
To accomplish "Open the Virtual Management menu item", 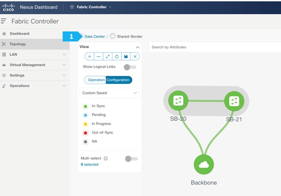I will [x=35, y=65].
